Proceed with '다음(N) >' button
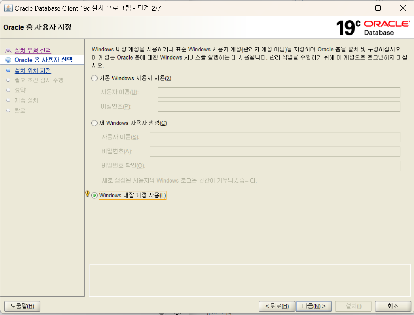Screen dimensions: 414x315 click(x=314, y=306)
